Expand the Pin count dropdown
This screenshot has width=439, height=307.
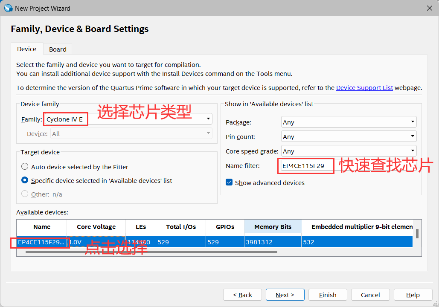point(349,136)
